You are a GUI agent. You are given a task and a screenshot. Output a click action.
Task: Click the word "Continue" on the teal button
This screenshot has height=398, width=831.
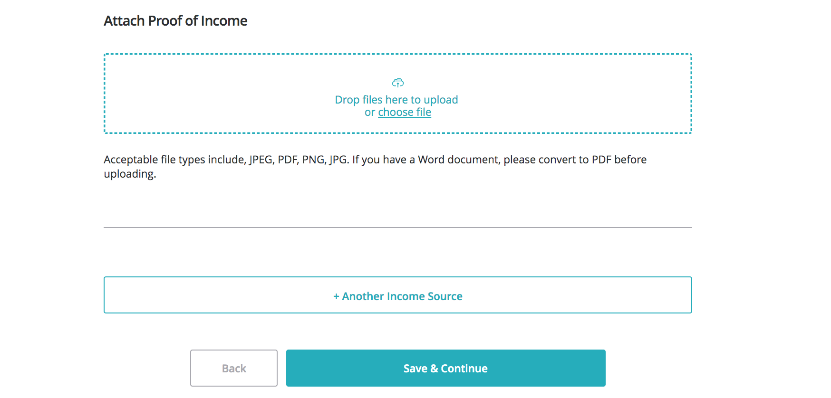point(464,369)
